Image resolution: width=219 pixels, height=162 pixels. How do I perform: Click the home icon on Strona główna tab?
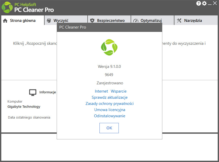tap(5, 21)
